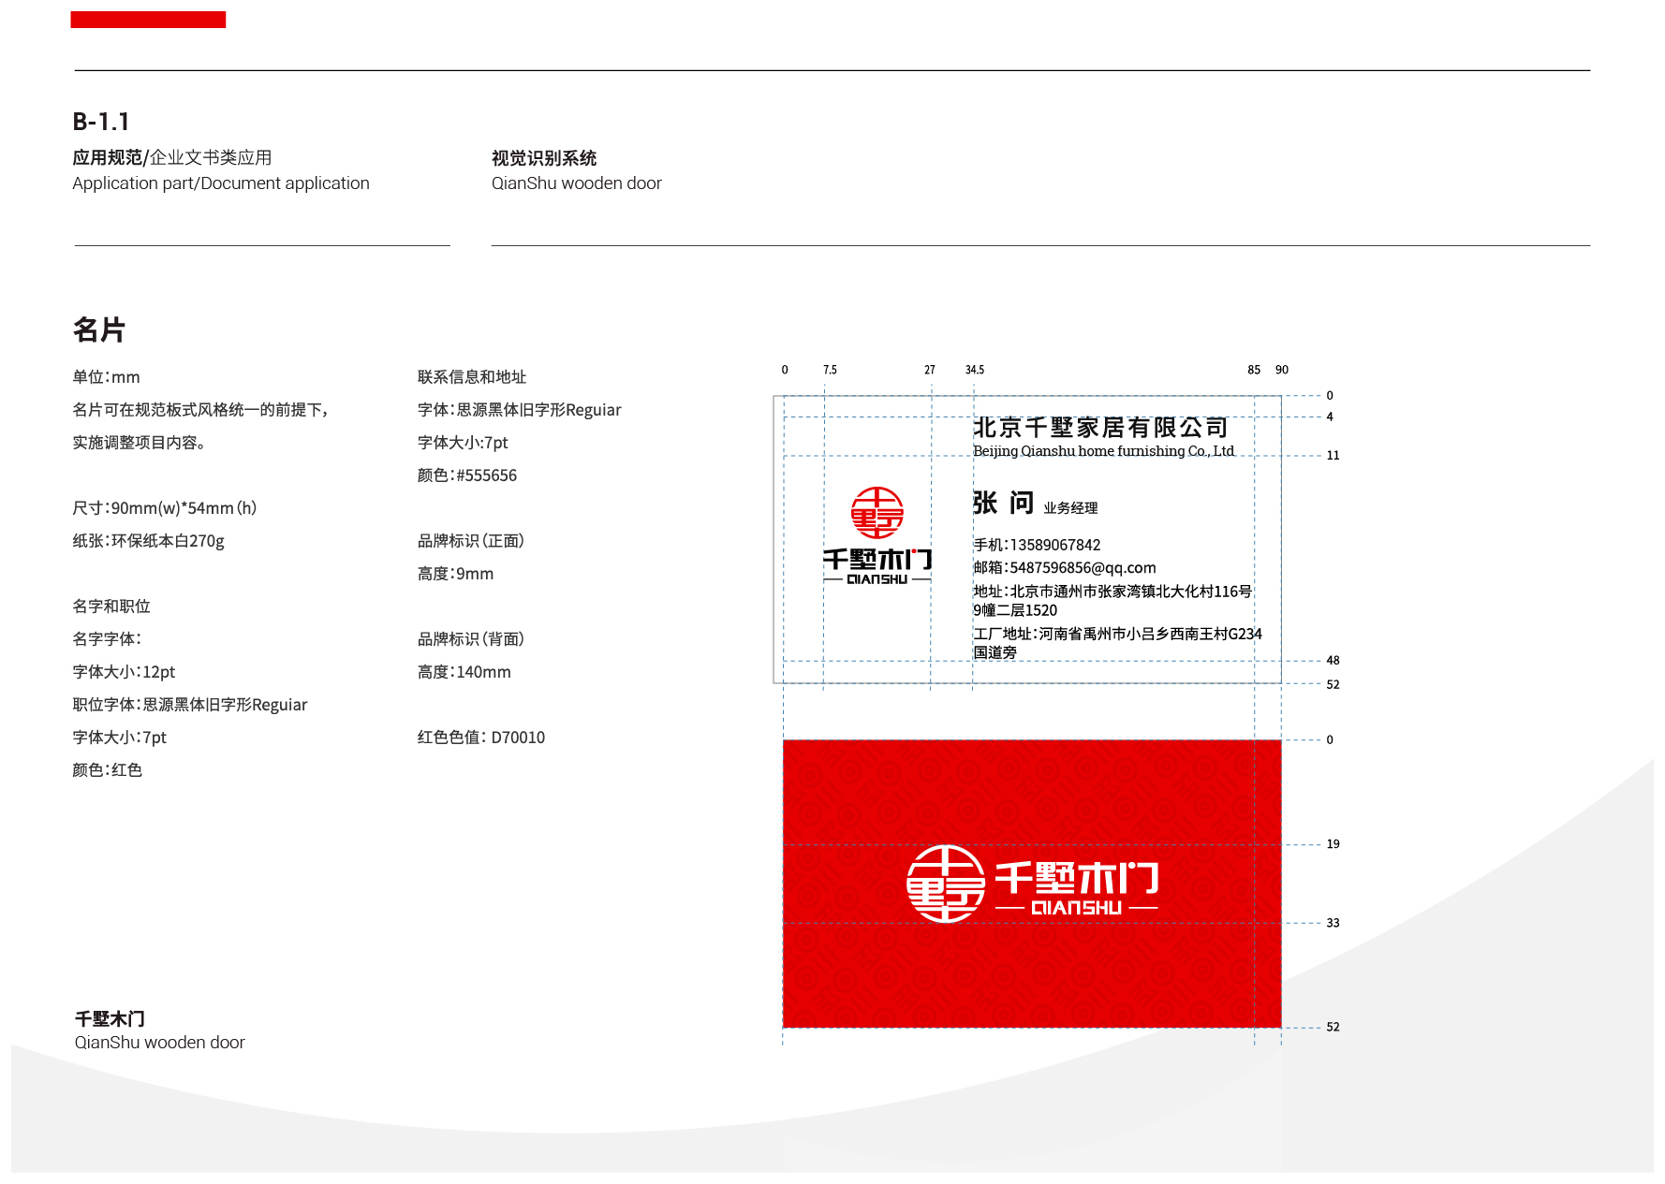This screenshot has width=1665, height=1184.
Task: Select "尺寸:90mm(w)*54mm(h)" text
Action: (x=165, y=508)
